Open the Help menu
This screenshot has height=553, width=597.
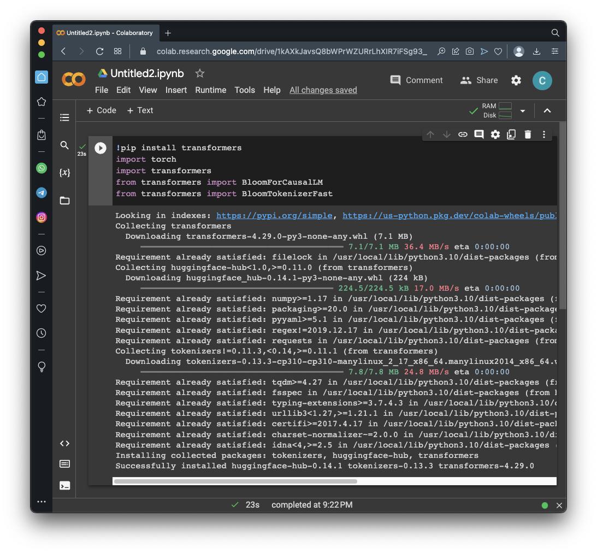272,90
